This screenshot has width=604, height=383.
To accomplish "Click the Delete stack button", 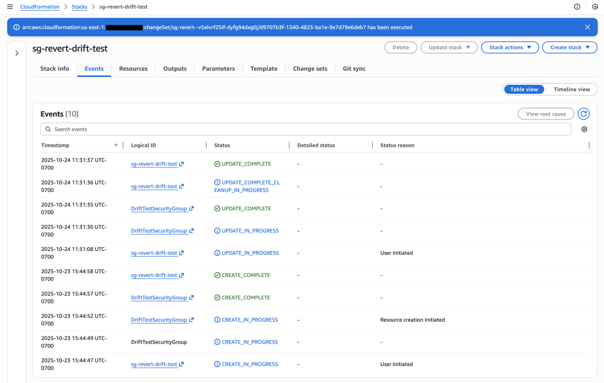I will click(401, 48).
